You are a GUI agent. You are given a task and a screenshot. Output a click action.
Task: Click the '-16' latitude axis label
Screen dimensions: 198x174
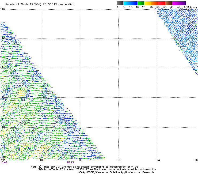(x=2, y=97)
